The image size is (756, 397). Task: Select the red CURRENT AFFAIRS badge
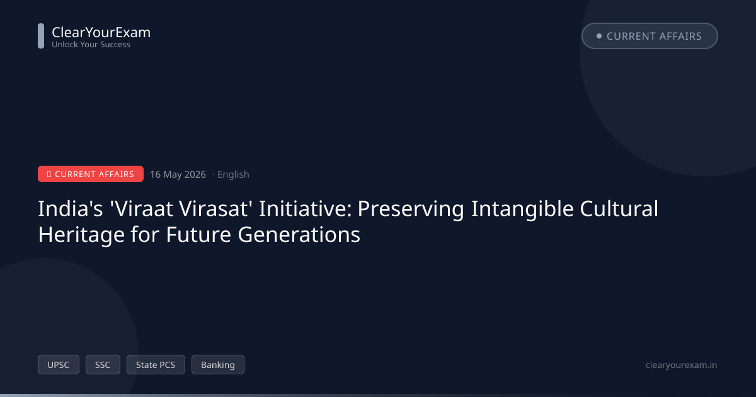91,174
